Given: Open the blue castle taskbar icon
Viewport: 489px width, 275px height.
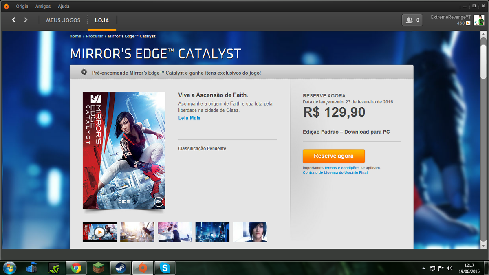Looking at the screenshot, I should (32, 268).
